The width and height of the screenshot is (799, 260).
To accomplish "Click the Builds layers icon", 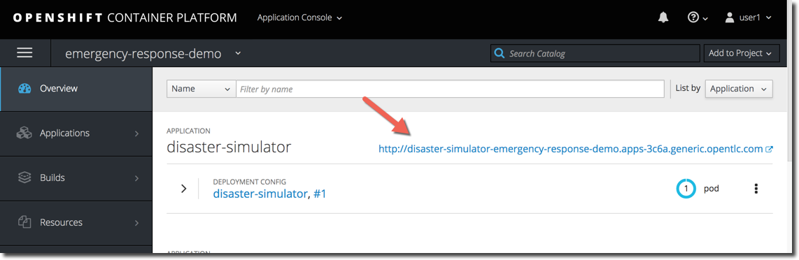I will [x=24, y=178].
